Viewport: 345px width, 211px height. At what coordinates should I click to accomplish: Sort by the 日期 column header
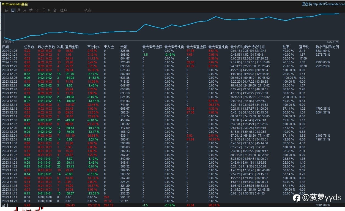click(6, 47)
